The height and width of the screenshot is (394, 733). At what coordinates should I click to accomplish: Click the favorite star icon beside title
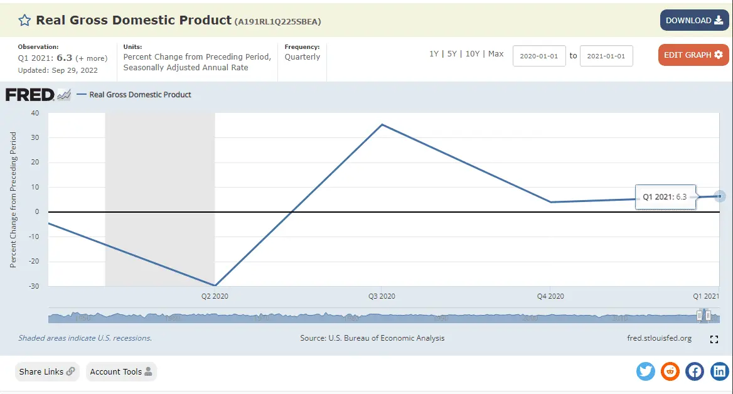[24, 21]
